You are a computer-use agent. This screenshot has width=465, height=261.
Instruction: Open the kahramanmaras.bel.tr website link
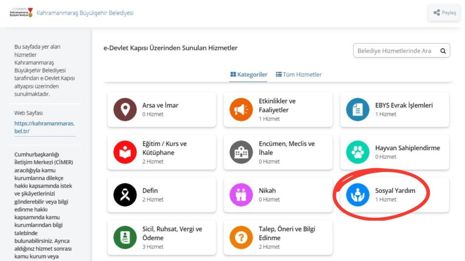44,127
